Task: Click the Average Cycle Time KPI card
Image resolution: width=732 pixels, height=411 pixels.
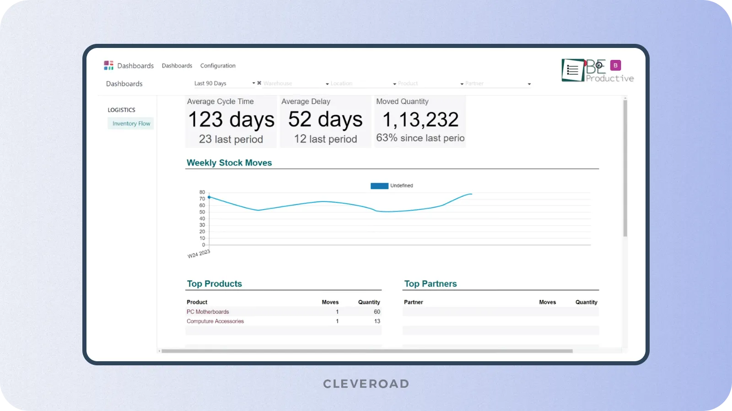Action: [x=231, y=120]
